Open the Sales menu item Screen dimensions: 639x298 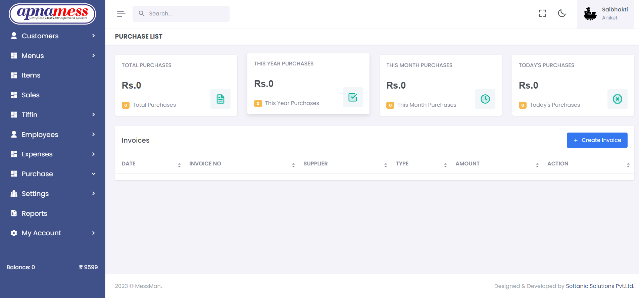click(x=52, y=95)
